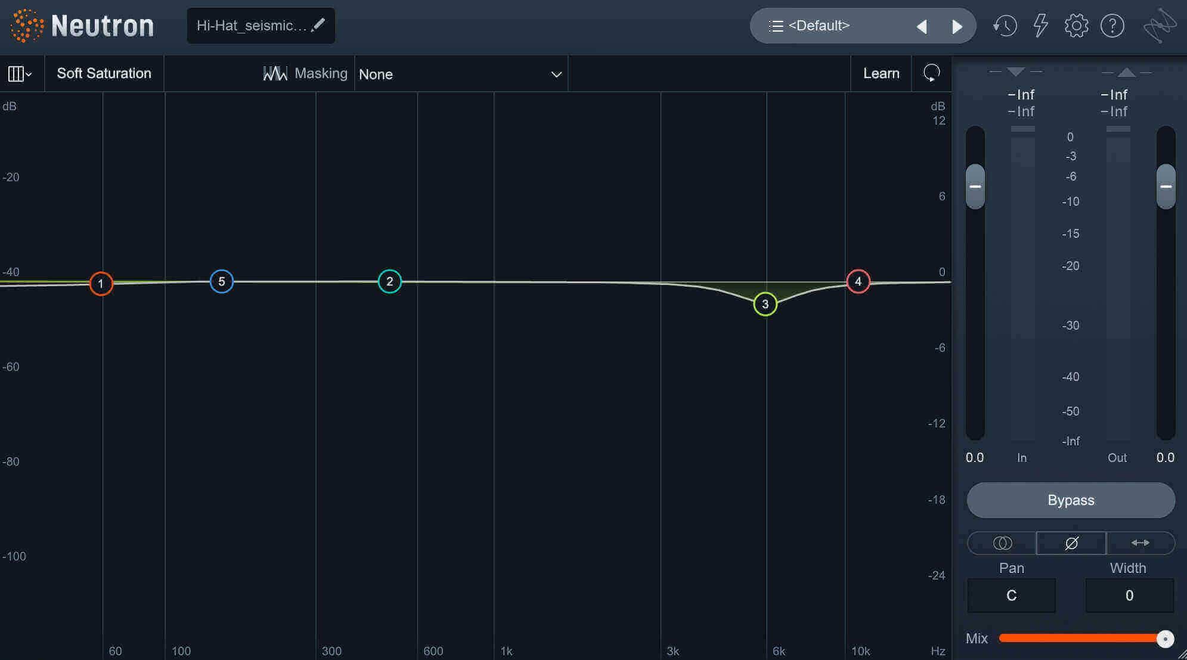This screenshot has height=660, width=1187.
Task: Select EQ band node 2
Action: coord(389,281)
